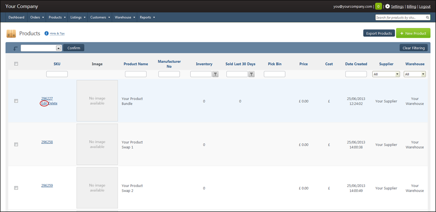Expand the Warehouse menu in navigation bar
The width and height of the screenshot is (436, 212).
click(x=124, y=17)
